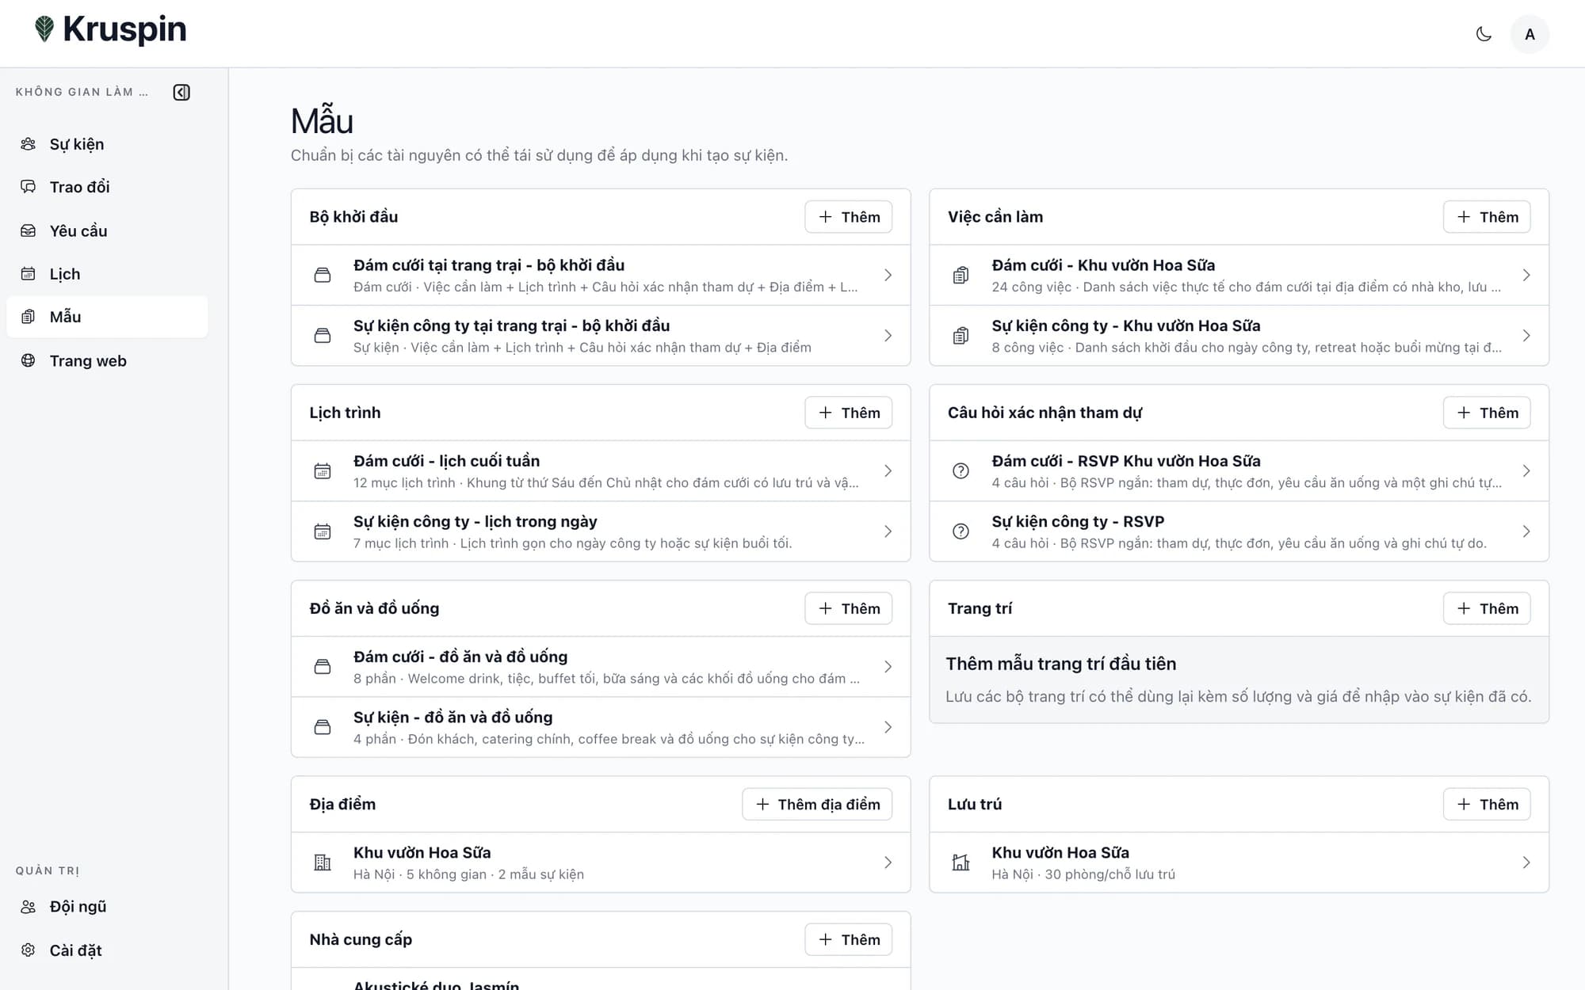Screen dimensions: 1585x990
Task: Click the Kruspin brand name
Action: pos(124,29)
